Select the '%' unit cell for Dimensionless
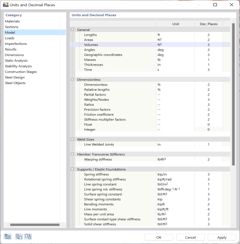240x244 pixels. click(x=175, y=85)
